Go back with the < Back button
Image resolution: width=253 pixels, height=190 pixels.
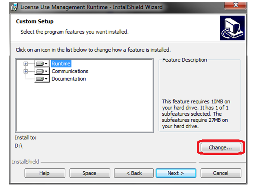(134, 173)
